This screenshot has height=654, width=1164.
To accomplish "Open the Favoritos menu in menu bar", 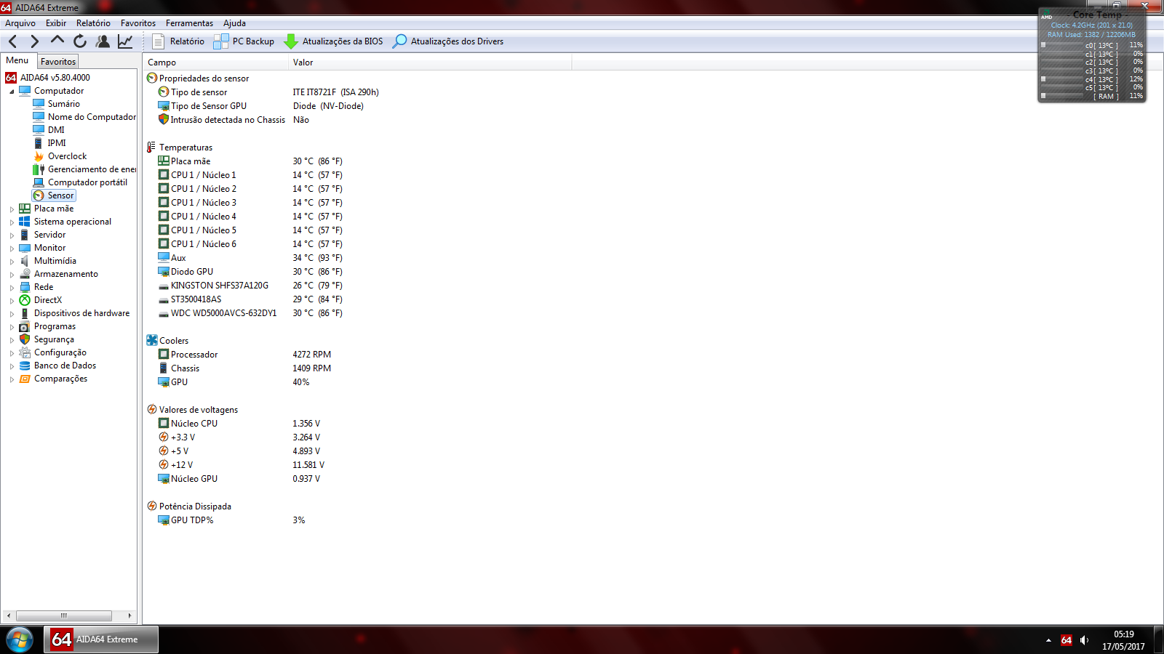I will coord(138,23).
